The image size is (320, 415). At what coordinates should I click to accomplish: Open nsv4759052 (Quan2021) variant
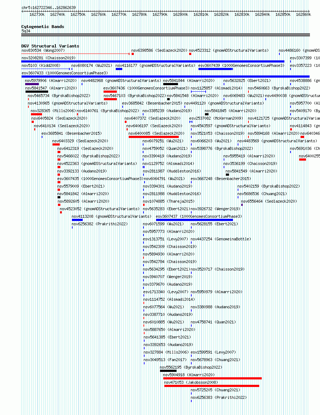(165, 148)
